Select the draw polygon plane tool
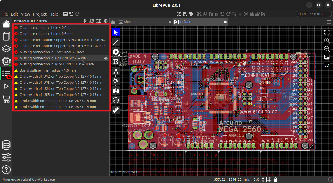333x183 pixels. coord(116,61)
